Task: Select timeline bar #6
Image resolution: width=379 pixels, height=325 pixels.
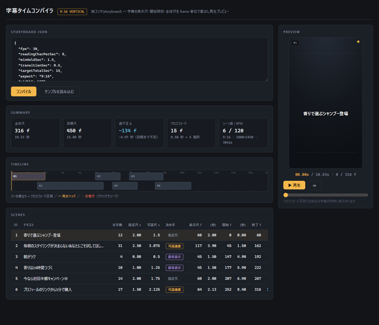Action: click(173, 186)
